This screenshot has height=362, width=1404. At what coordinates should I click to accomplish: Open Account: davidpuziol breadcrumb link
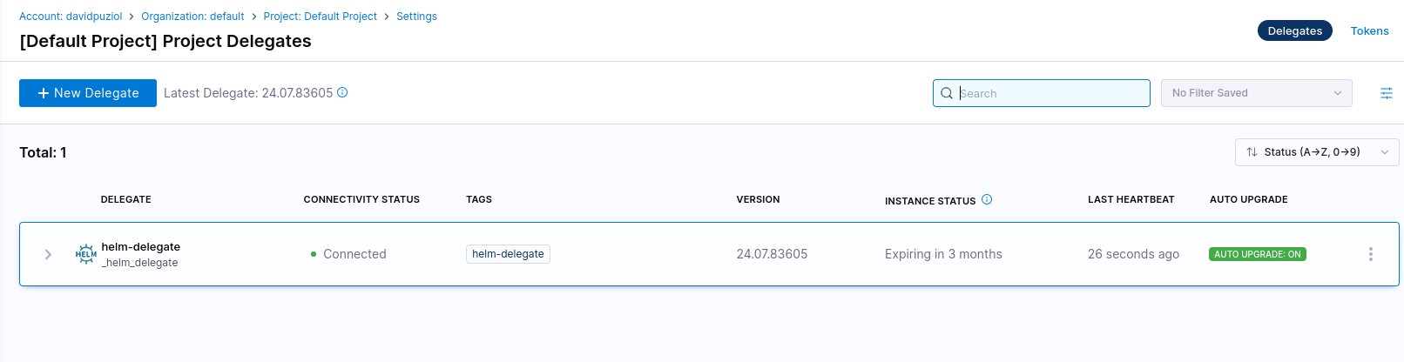coord(70,17)
